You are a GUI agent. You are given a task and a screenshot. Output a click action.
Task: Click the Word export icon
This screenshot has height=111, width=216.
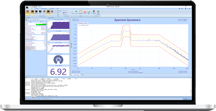pyautogui.click(x=73, y=12)
